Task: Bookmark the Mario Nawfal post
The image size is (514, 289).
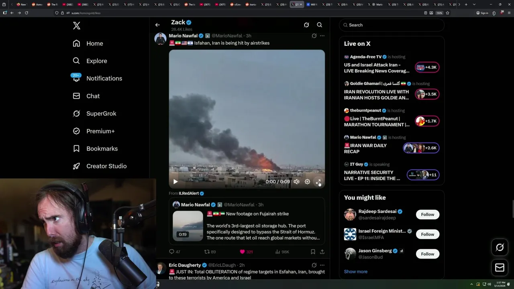Action: click(x=313, y=252)
